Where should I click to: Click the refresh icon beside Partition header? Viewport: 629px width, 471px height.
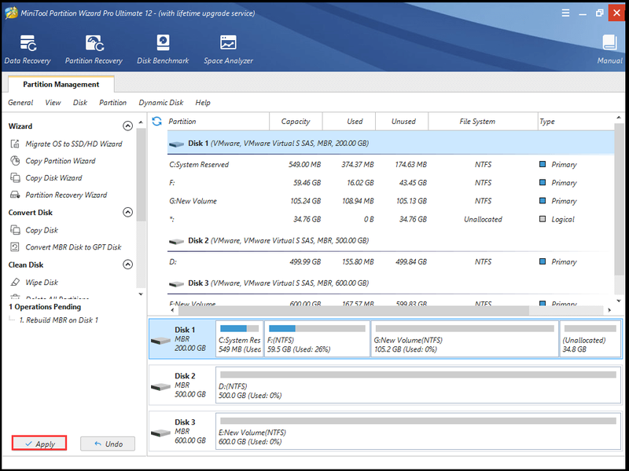point(156,121)
